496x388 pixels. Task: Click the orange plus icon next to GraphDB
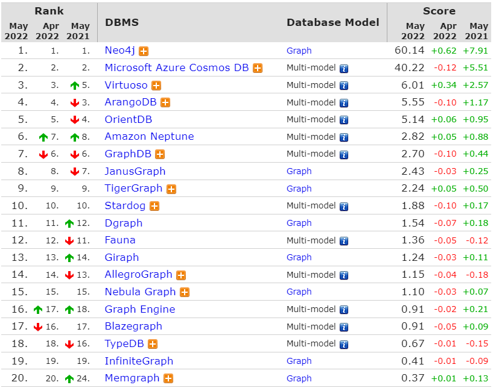[x=161, y=154]
